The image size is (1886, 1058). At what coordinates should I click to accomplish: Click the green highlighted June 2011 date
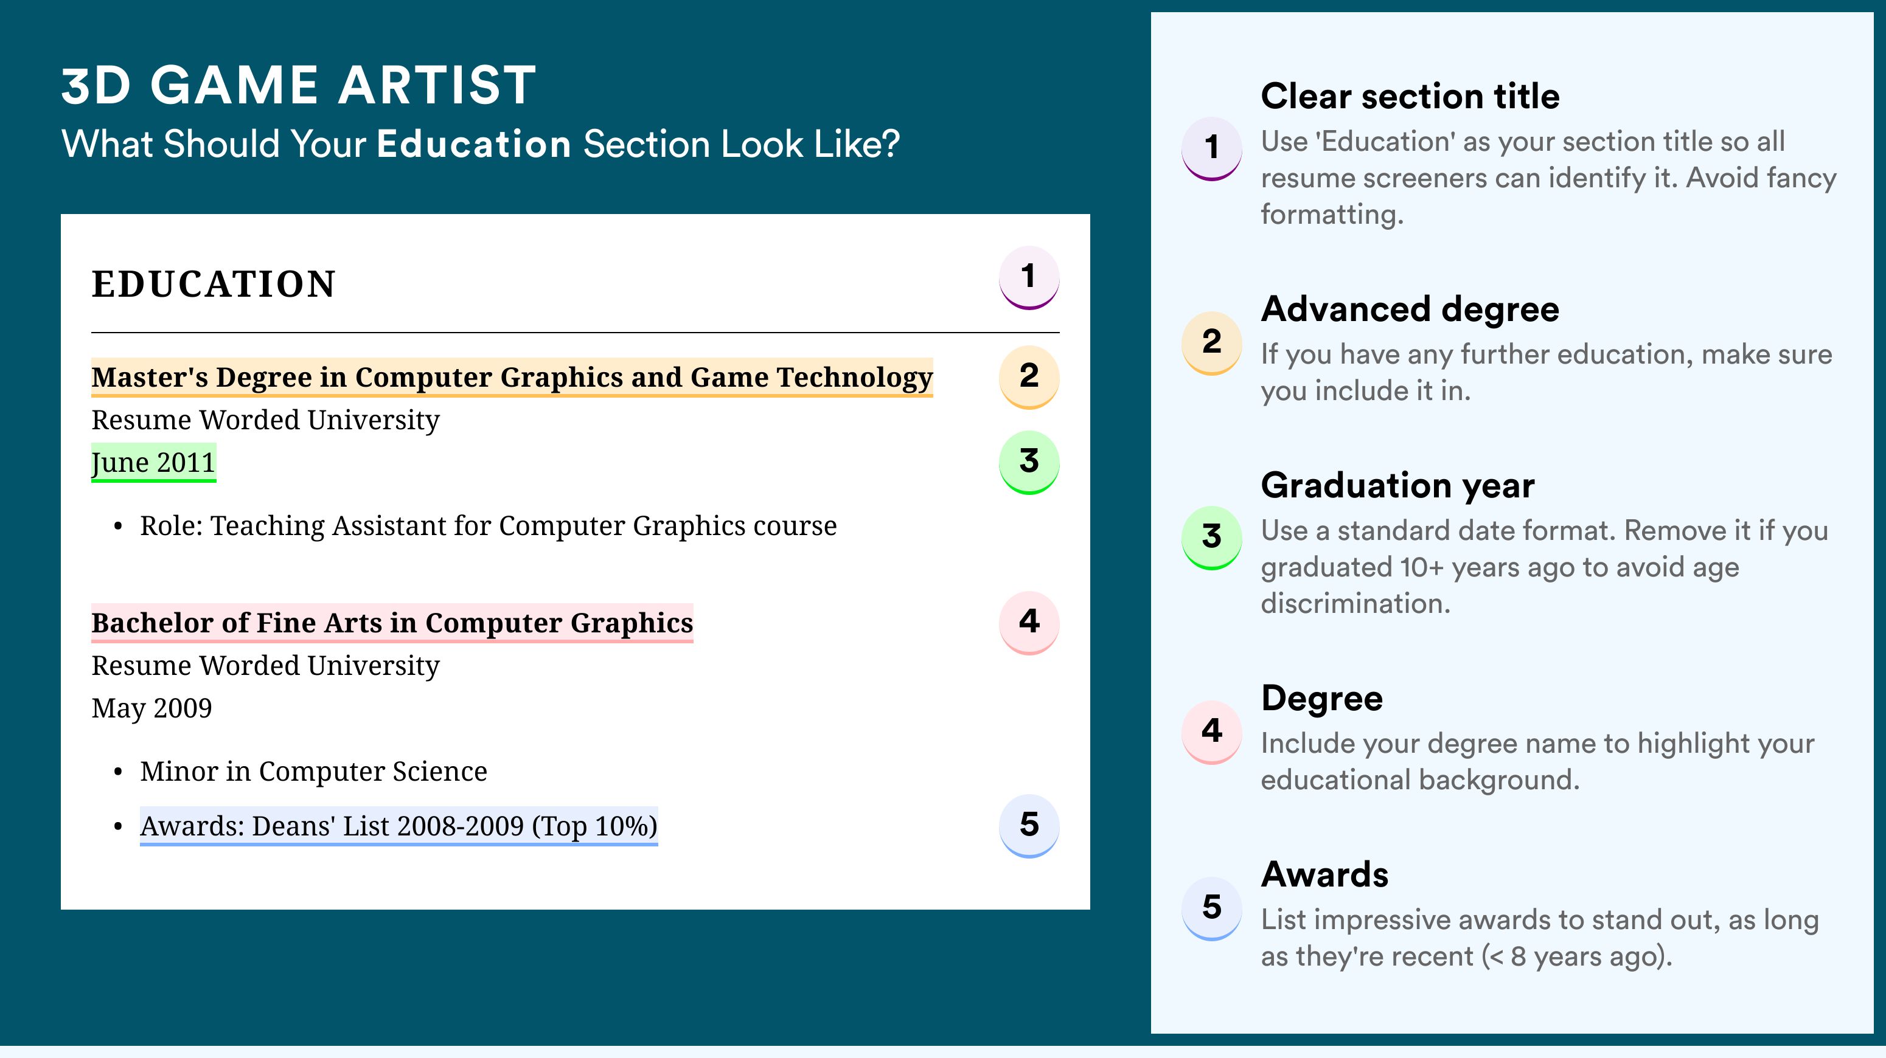153,462
